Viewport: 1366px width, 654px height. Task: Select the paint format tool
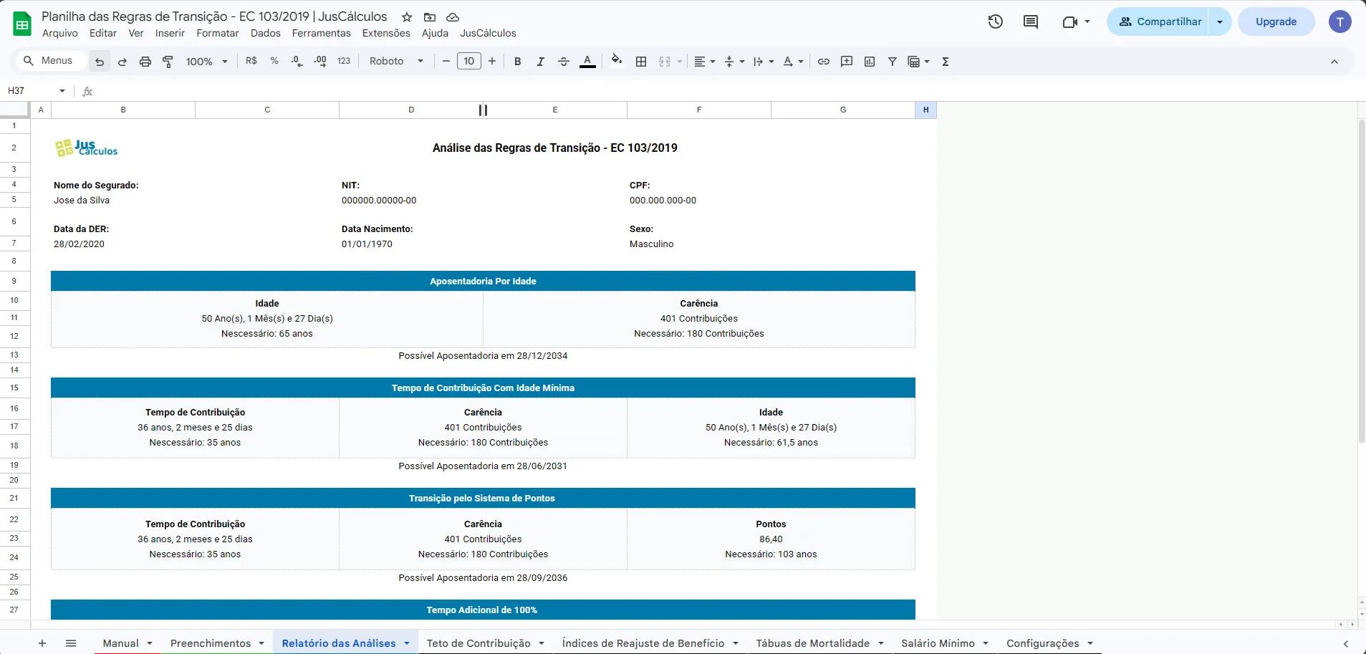[x=168, y=62]
